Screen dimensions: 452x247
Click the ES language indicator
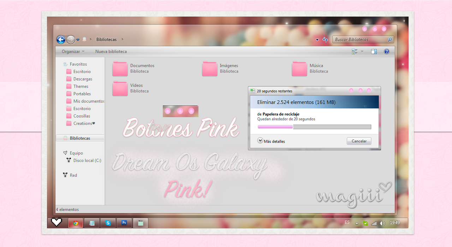click(x=347, y=223)
